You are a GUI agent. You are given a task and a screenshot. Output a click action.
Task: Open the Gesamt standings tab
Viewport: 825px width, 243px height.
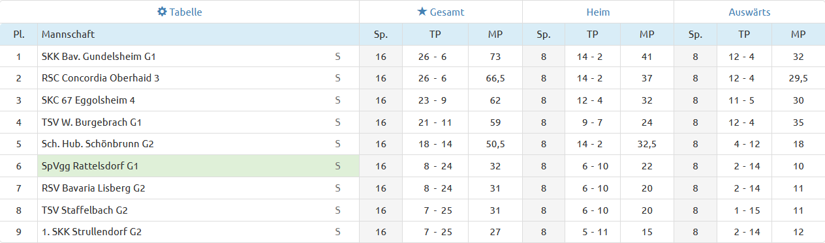click(x=441, y=12)
